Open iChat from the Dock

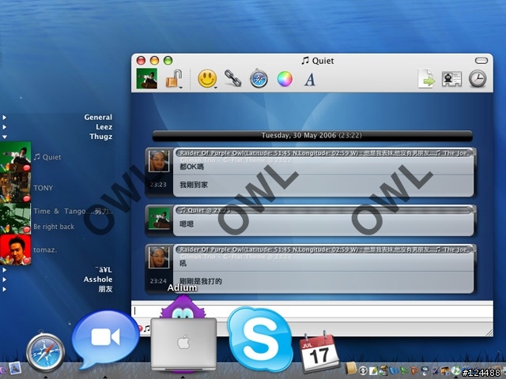click(x=105, y=339)
